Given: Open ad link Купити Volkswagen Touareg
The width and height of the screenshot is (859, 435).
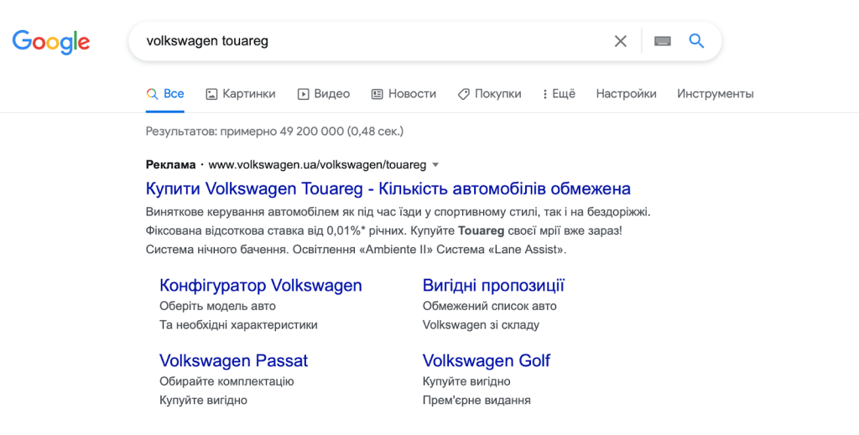Looking at the screenshot, I should pos(388,189).
